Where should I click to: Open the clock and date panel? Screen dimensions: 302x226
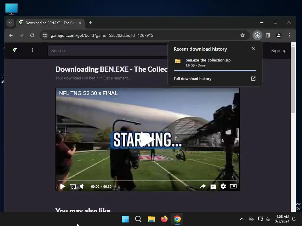pyautogui.click(x=282, y=219)
